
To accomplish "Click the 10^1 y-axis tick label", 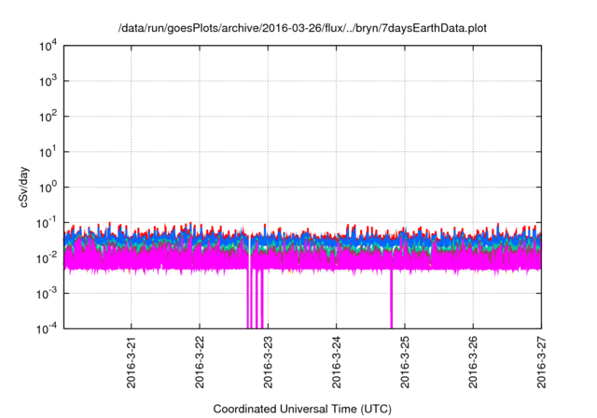I will click(48, 152).
